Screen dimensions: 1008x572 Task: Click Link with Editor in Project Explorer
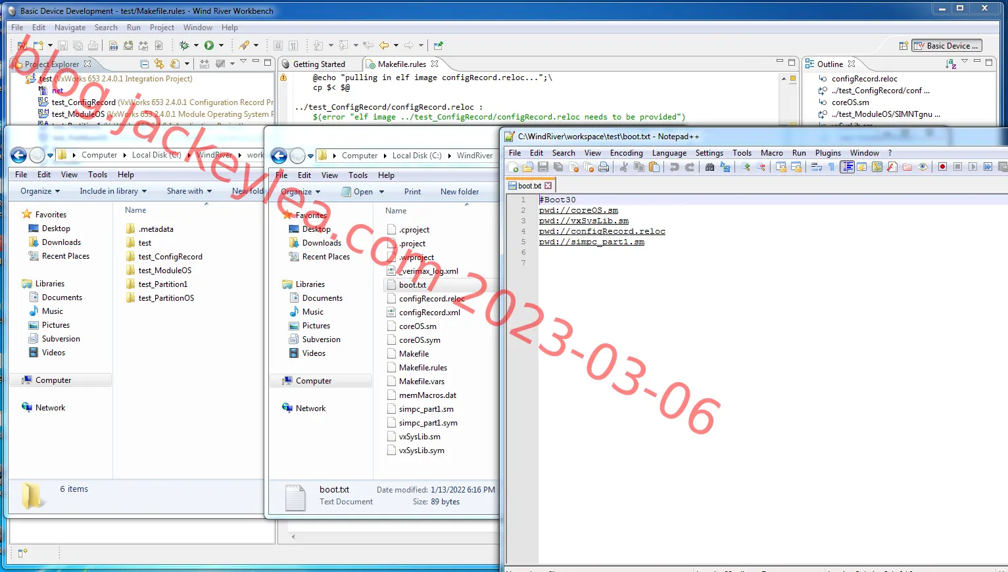159,64
